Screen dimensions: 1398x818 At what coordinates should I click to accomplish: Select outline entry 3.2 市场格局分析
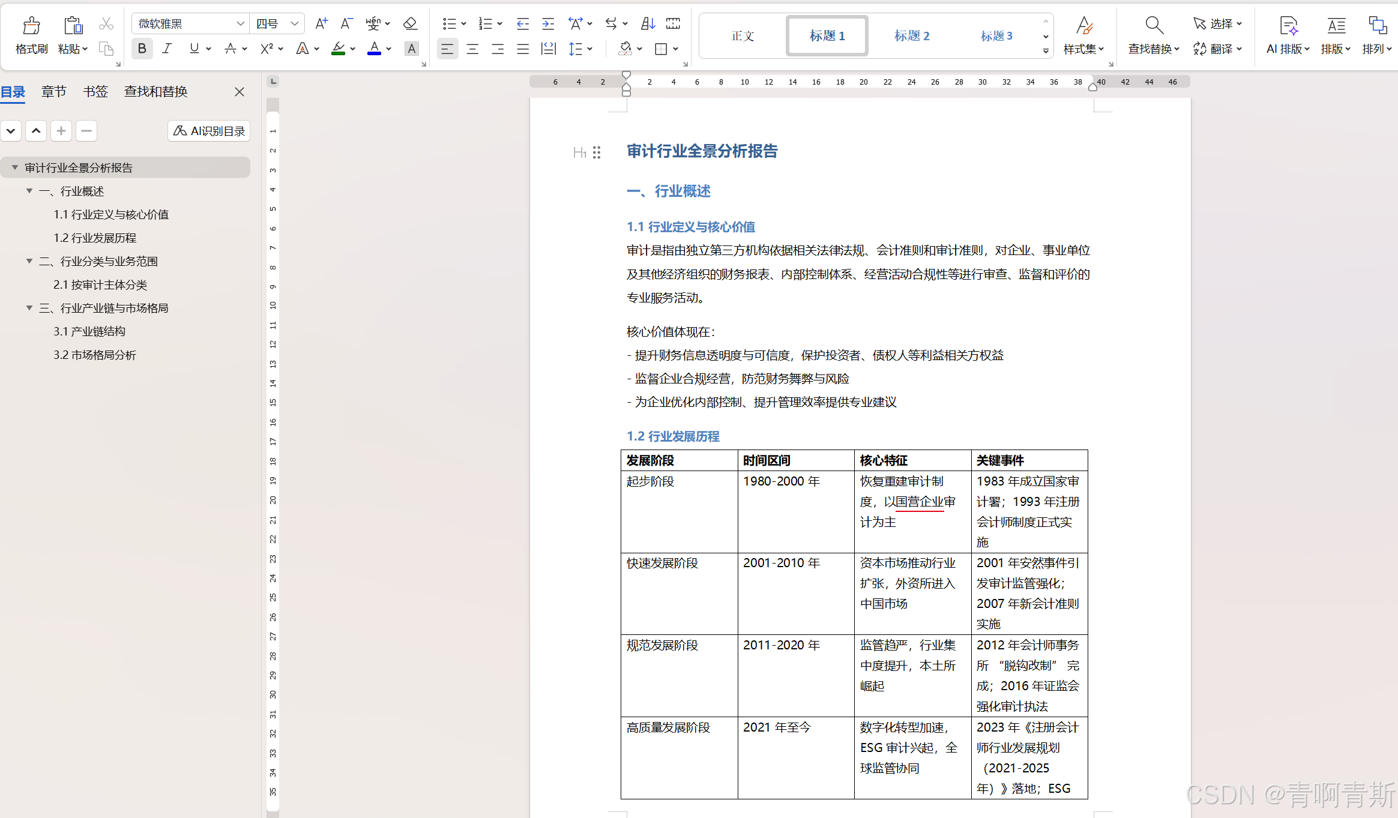pyautogui.click(x=95, y=355)
